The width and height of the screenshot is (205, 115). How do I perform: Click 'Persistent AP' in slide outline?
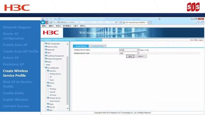tap(13, 64)
